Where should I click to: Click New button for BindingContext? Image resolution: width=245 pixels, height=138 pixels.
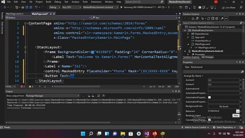pos(236,115)
